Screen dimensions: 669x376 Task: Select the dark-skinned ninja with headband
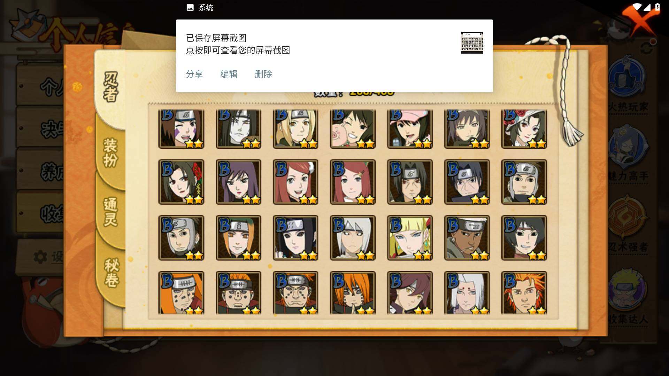point(467,238)
